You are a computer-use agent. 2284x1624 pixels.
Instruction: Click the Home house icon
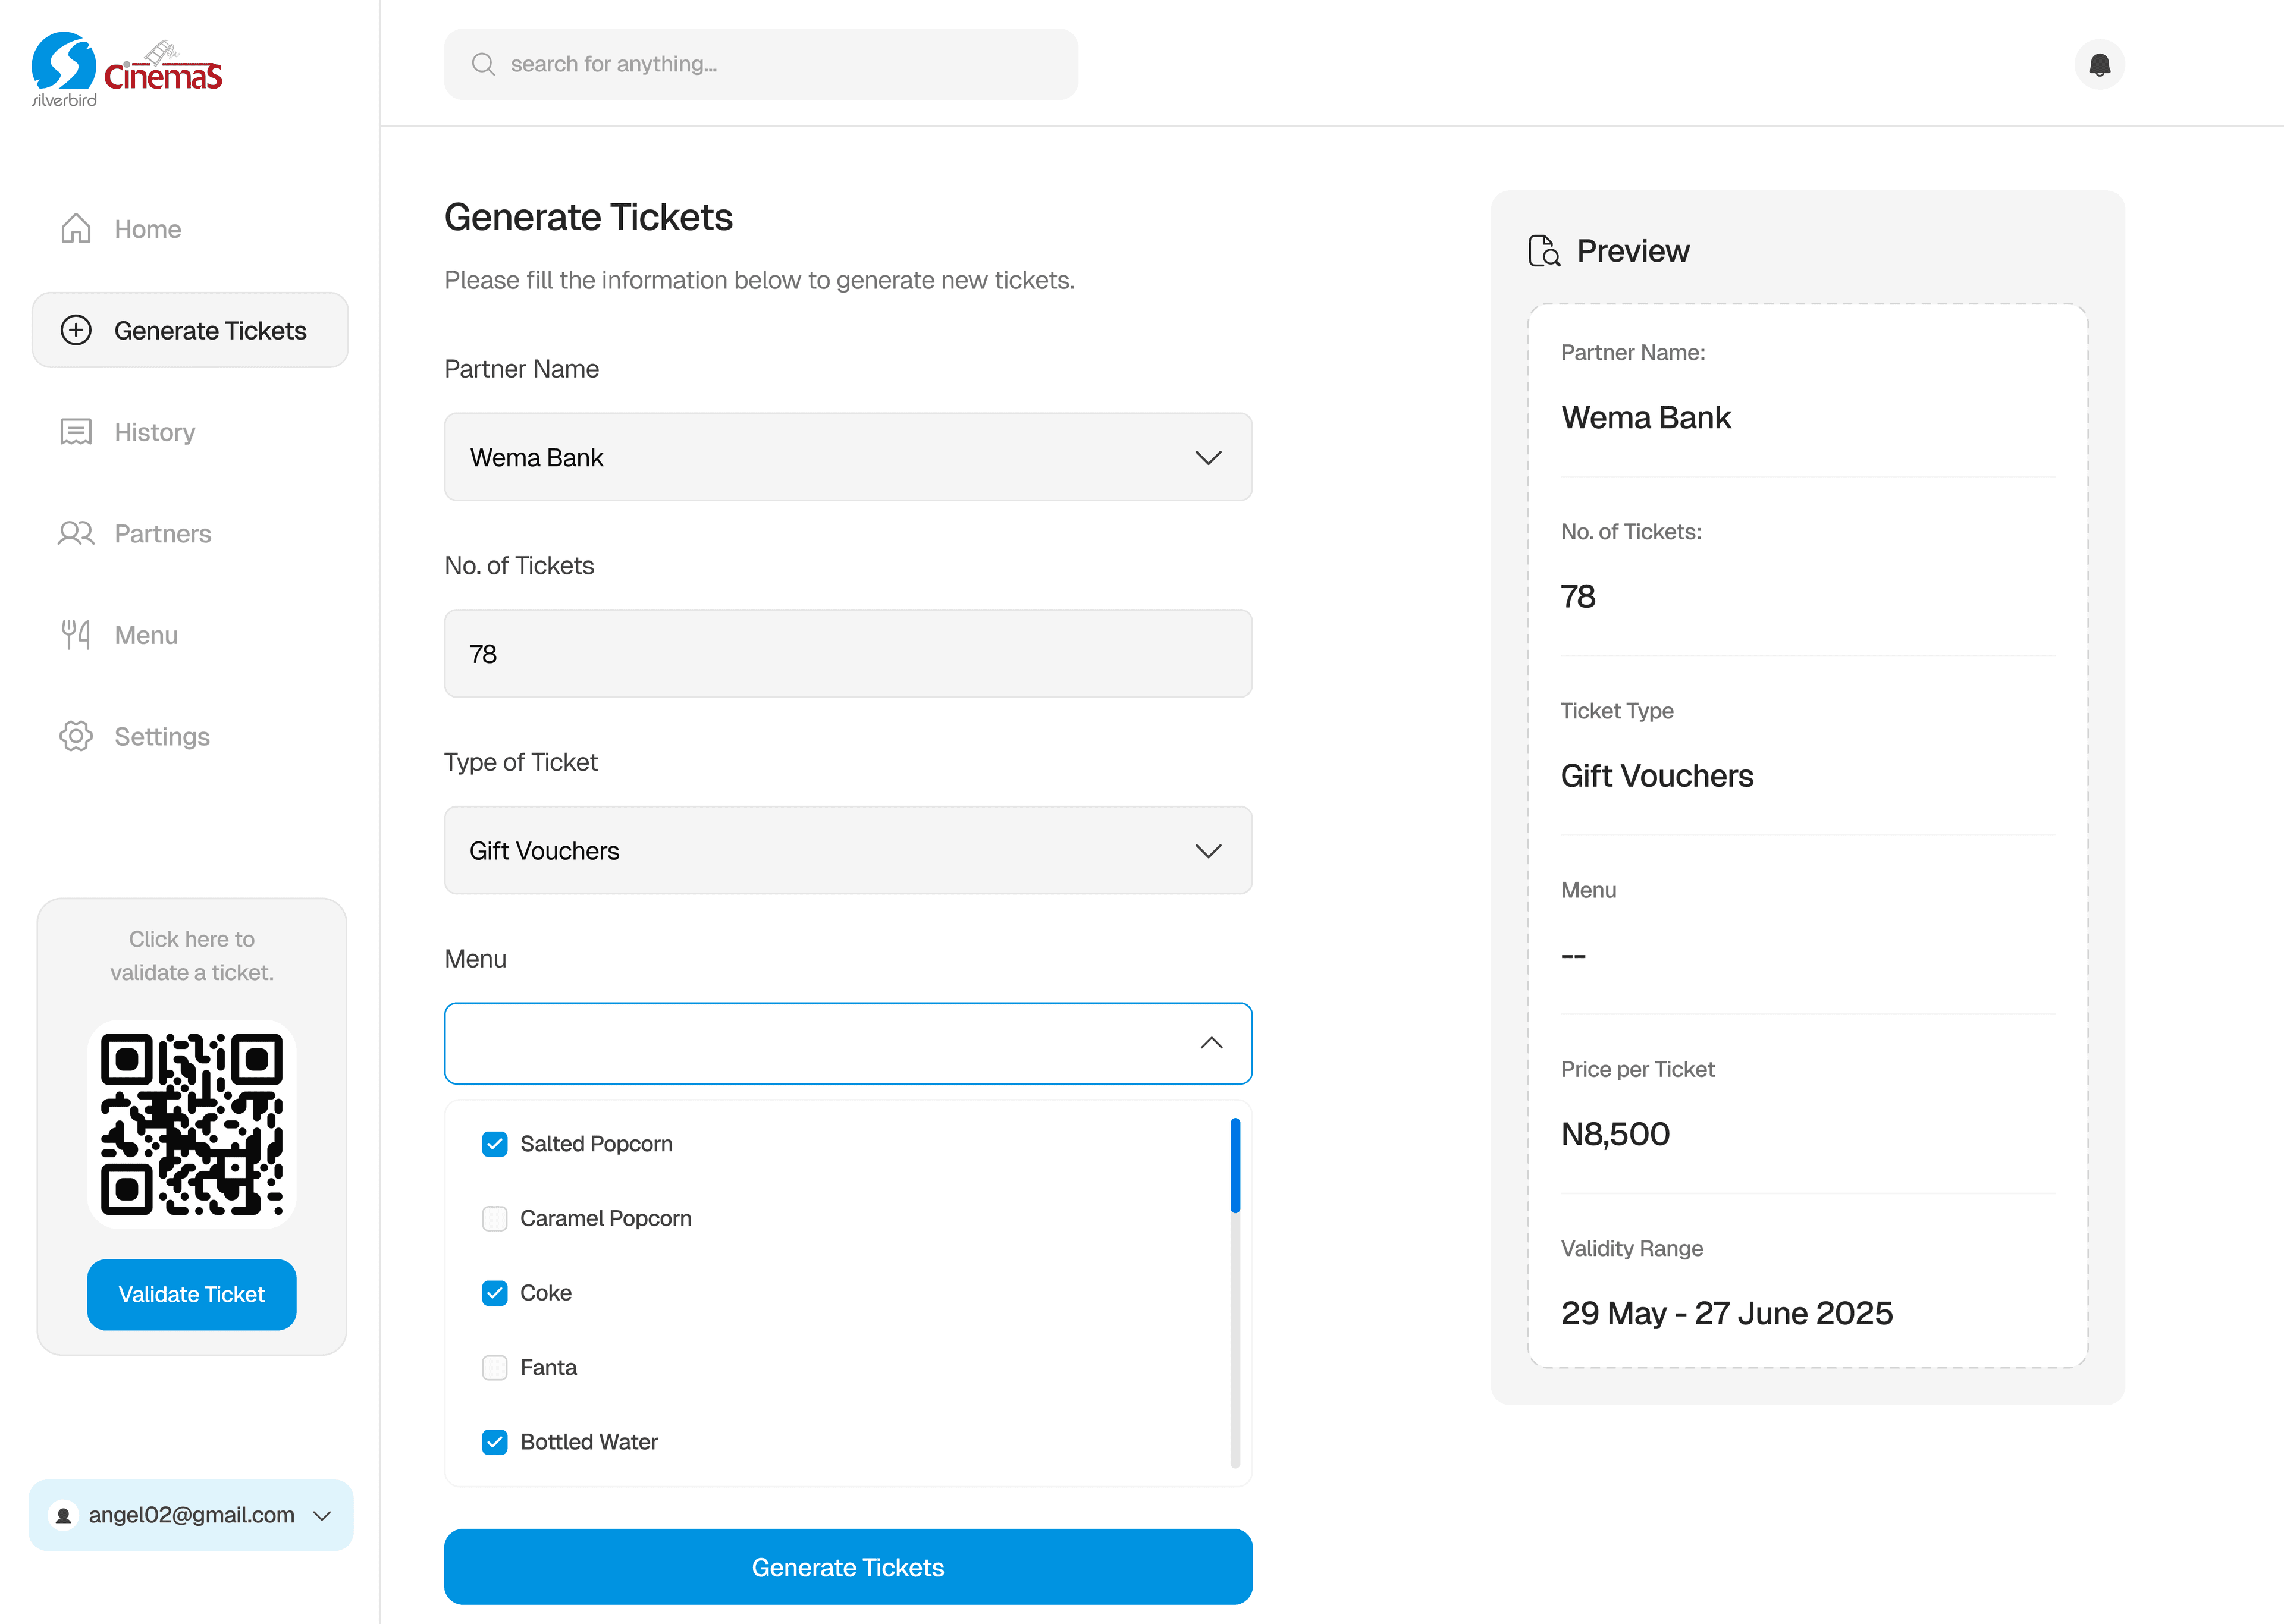[76, 229]
